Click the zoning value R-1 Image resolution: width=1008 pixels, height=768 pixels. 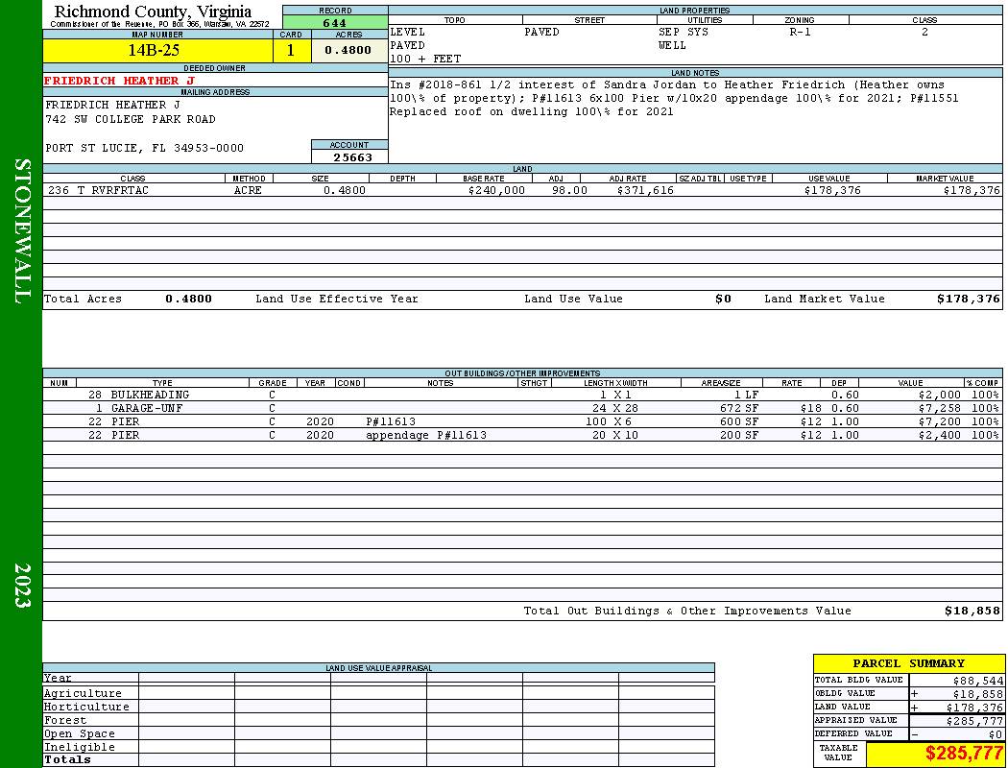(x=800, y=32)
